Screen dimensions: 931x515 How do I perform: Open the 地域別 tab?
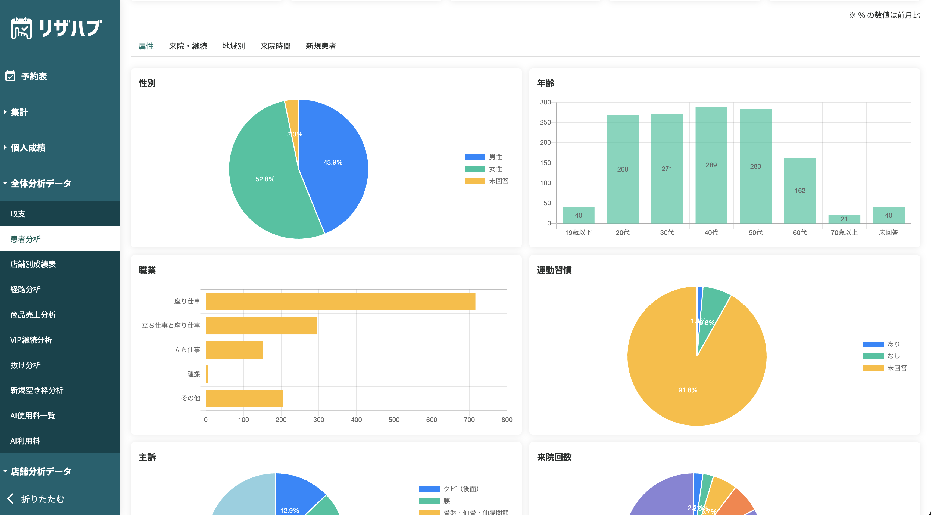coord(233,46)
